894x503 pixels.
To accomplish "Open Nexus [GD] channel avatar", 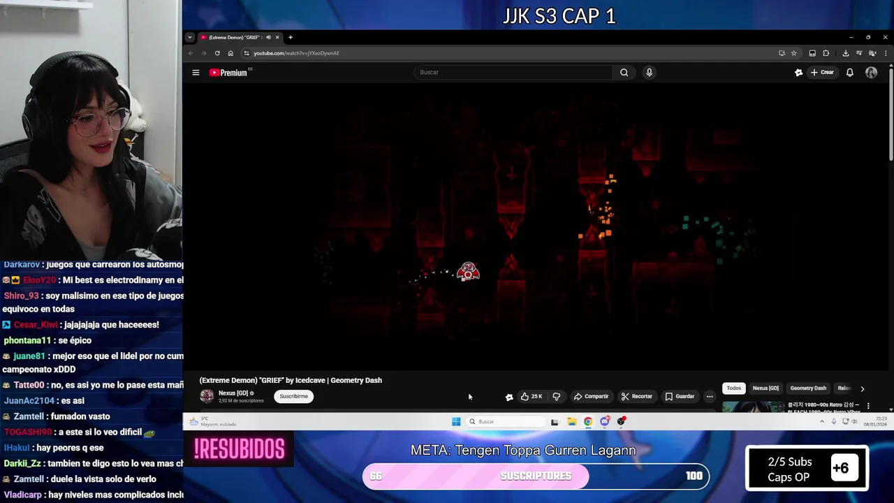I will click(207, 396).
